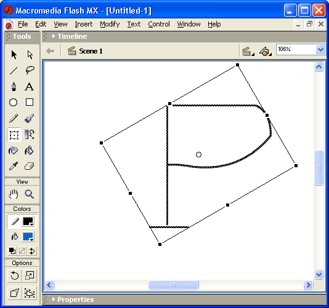This screenshot has width=329, height=308.
Task: Open the File menu
Action: (23, 25)
